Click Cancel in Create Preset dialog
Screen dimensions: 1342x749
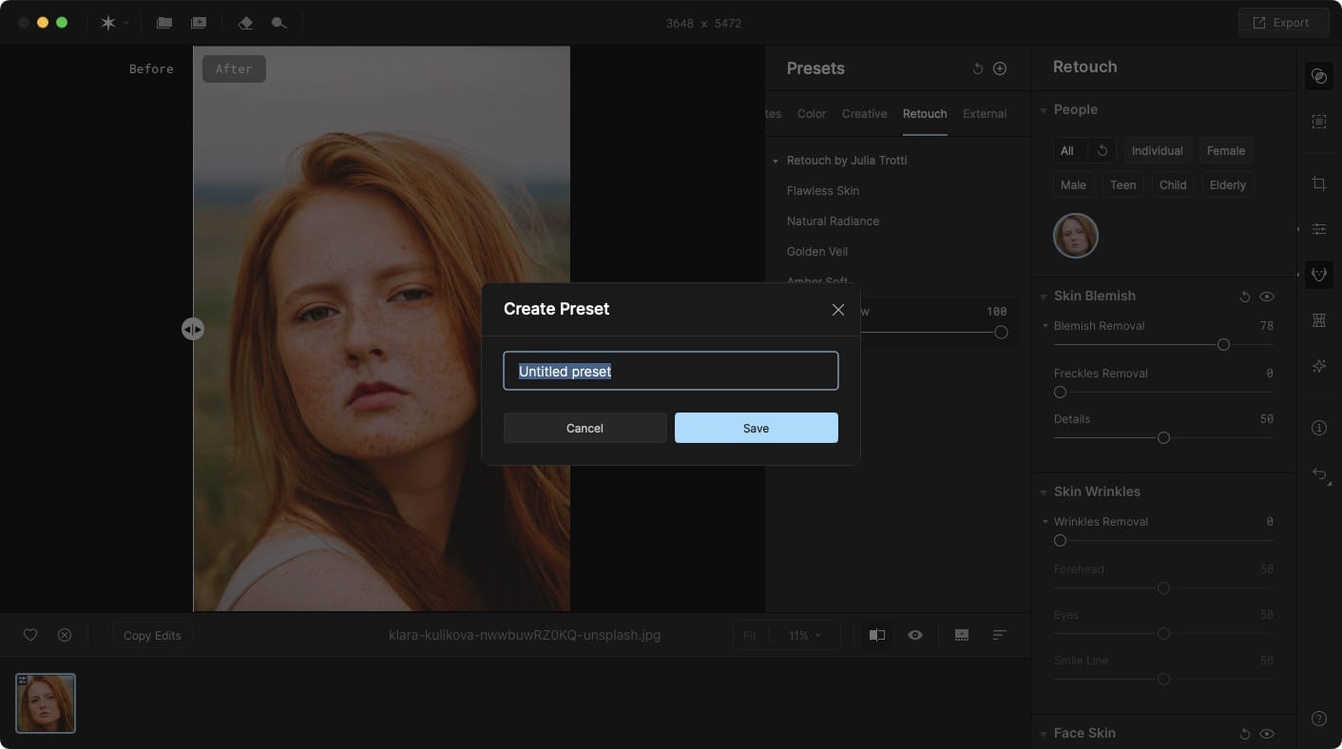click(585, 428)
